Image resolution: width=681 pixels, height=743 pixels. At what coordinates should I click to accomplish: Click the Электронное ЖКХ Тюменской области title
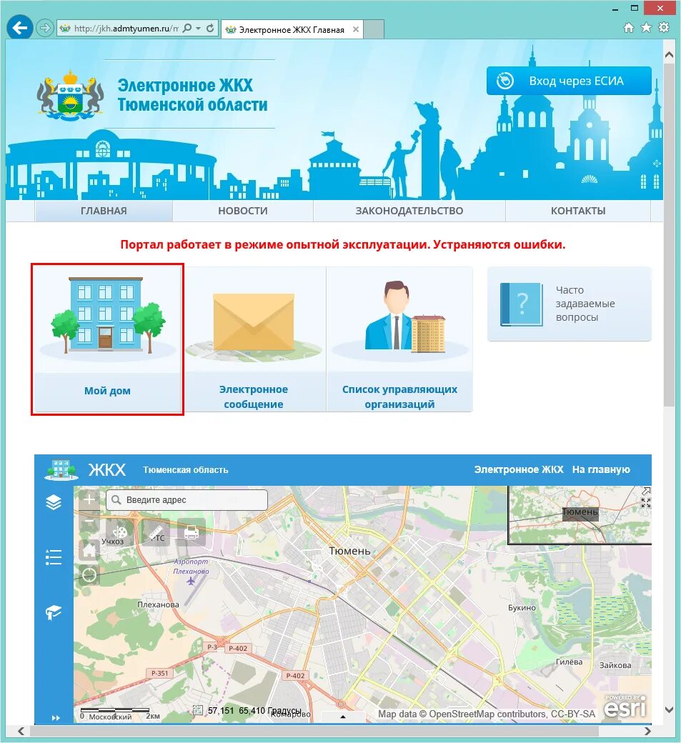192,95
